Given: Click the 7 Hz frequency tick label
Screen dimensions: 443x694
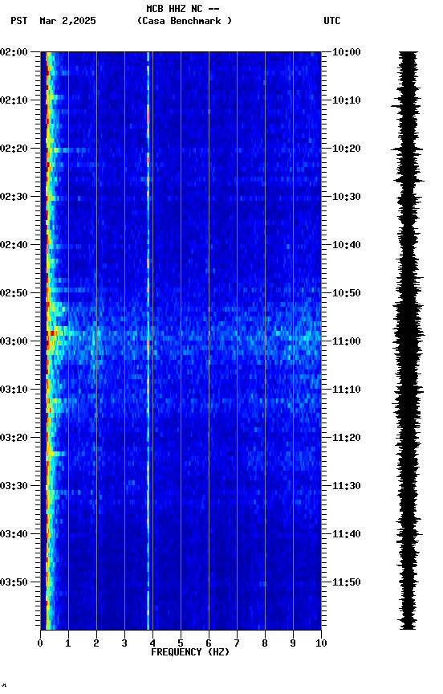Looking at the screenshot, I should point(237,643).
